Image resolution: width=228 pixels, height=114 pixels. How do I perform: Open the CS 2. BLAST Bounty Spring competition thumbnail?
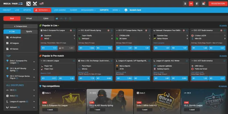[110, 101]
